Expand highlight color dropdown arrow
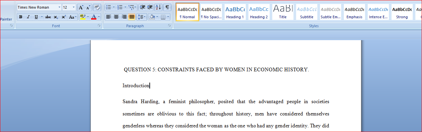This screenshot has width=422, height=132. [x=88, y=17]
